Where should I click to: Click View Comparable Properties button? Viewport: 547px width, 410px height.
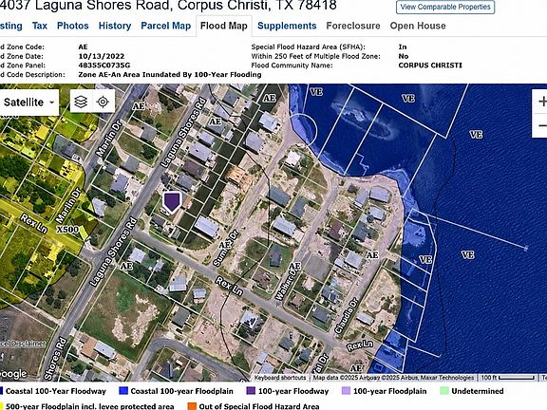tap(445, 7)
